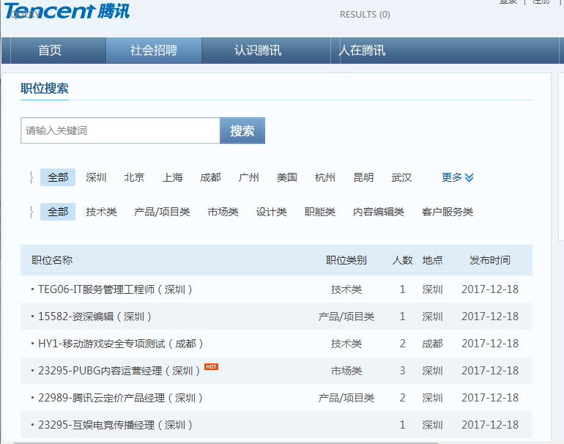Click date 2017-12-18 in the 15582 row
Viewport: 564px width, 444px height.
490,317
